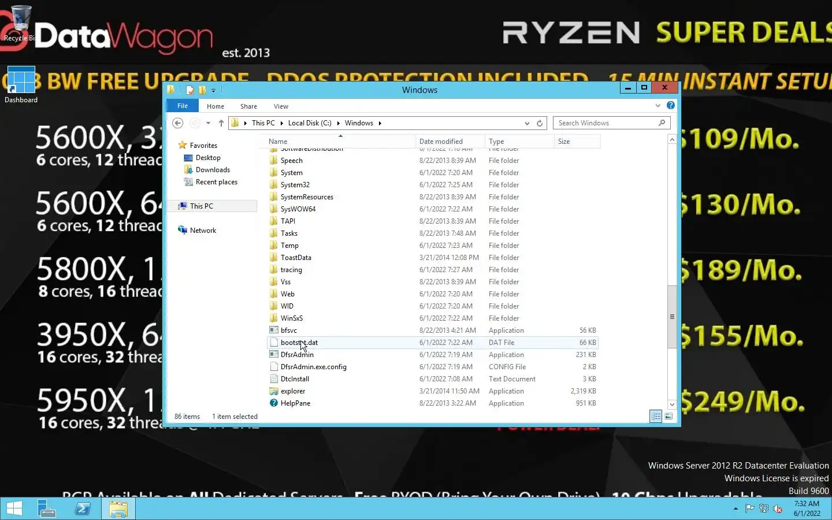
Task: Sort by the Type column header
Action: [x=519, y=142]
